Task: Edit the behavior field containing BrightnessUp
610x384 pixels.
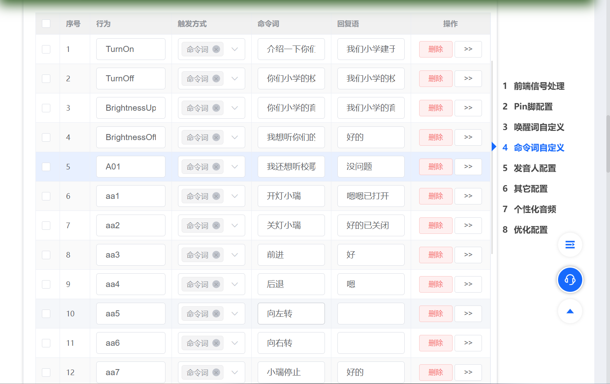Action: [131, 108]
